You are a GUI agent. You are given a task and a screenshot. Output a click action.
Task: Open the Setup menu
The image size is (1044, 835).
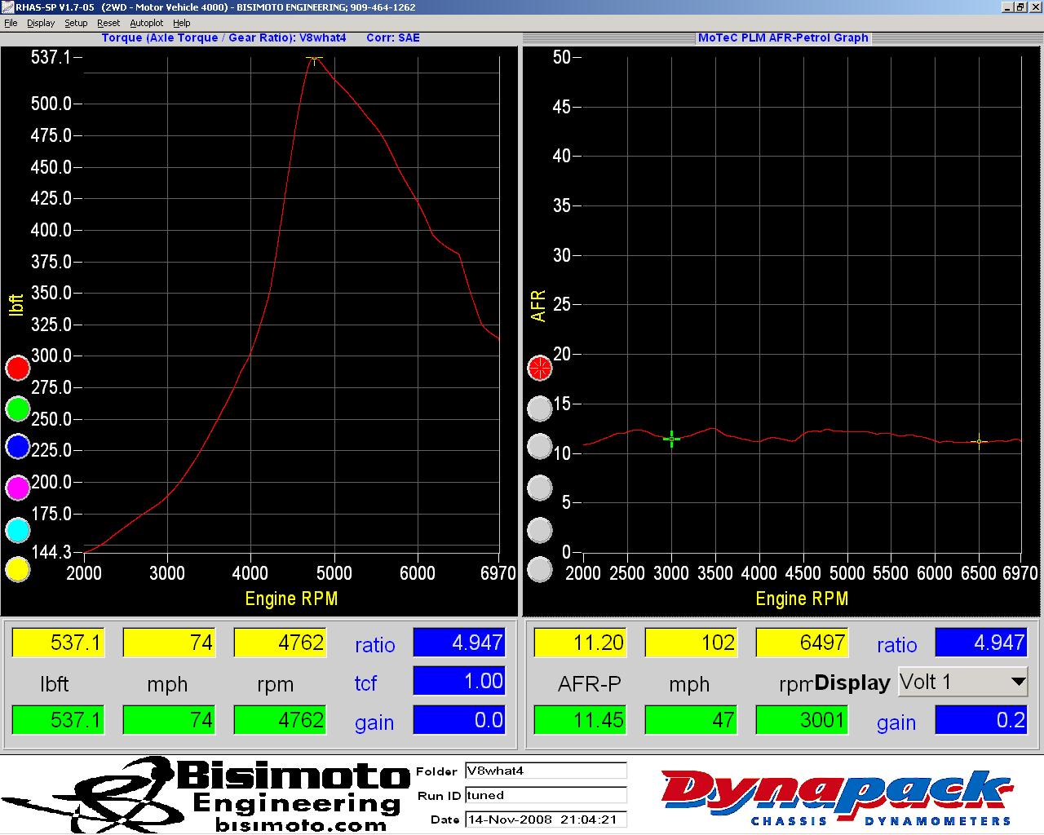76,23
